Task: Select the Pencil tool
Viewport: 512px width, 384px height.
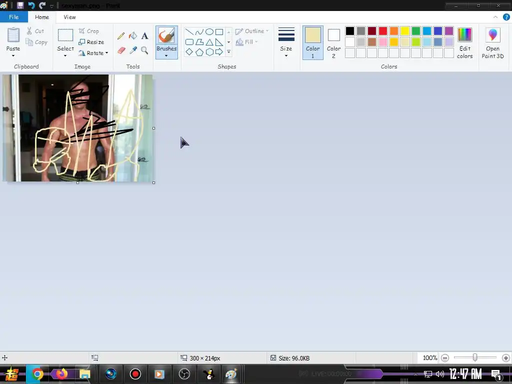Action: point(121,35)
